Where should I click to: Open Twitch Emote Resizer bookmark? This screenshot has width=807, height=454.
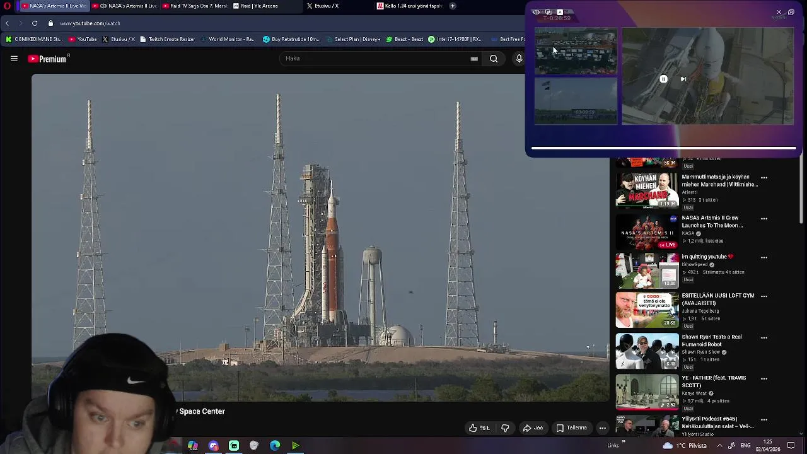pos(168,39)
